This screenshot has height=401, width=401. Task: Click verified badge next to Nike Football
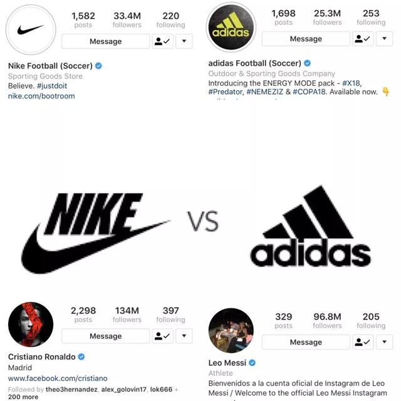pyautogui.click(x=98, y=66)
